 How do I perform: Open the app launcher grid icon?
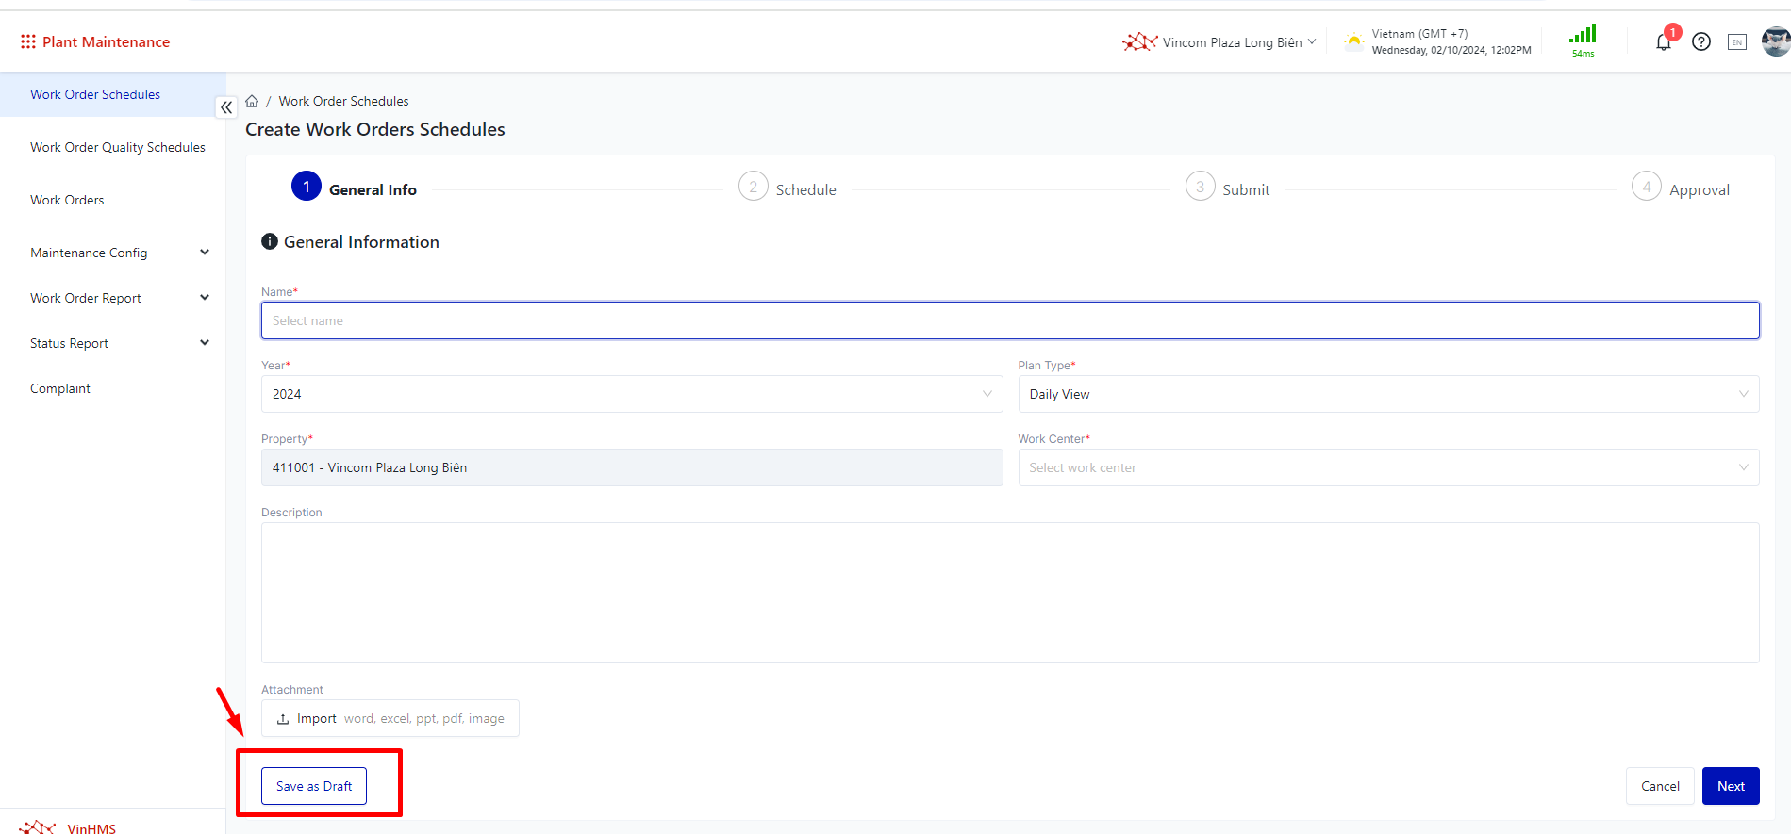pos(28,41)
